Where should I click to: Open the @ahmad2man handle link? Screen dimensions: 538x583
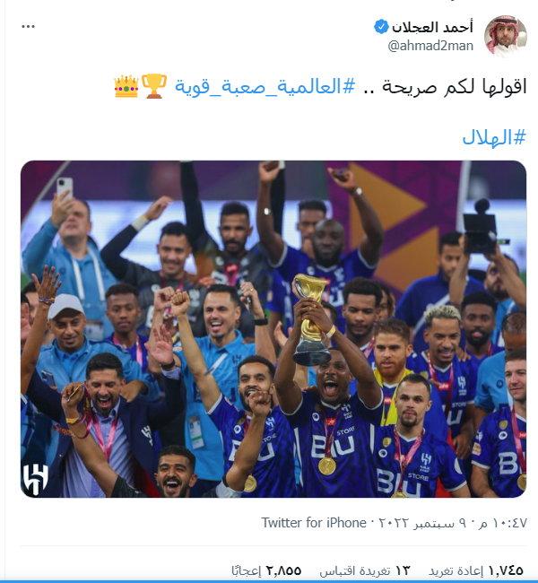pyautogui.click(x=430, y=46)
